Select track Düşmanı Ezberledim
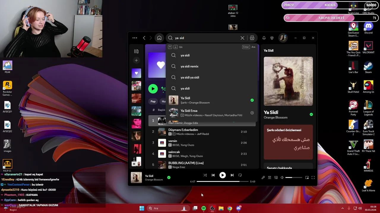Image resolution: width=380 pixels, height=213 pixels. point(202,132)
